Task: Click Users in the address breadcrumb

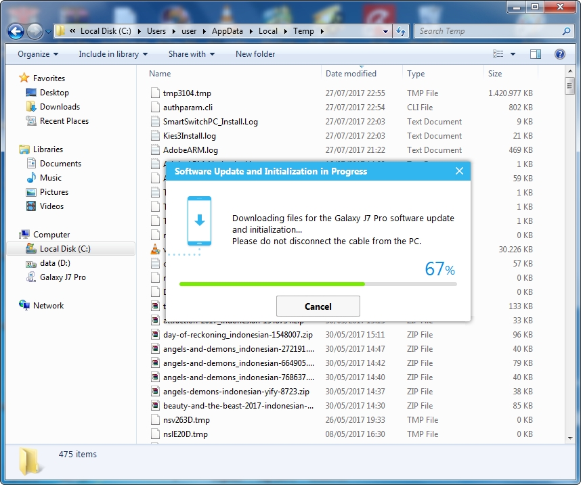Action: click(156, 32)
